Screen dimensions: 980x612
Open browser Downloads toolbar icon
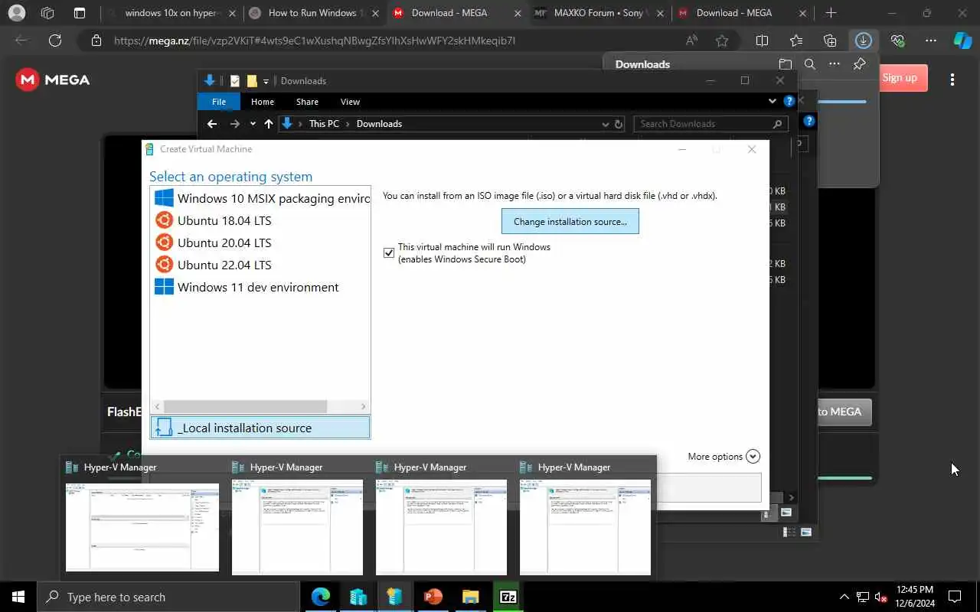(x=864, y=41)
